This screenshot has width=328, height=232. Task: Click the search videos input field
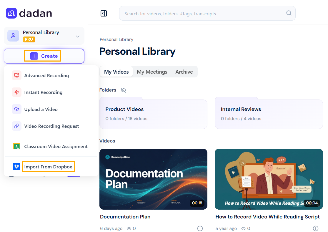pos(207,14)
